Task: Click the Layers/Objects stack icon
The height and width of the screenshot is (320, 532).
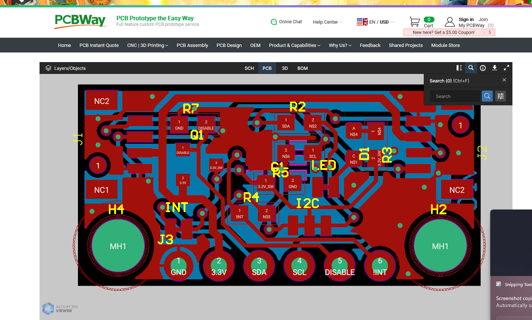Action: pyautogui.click(x=48, y=68)
